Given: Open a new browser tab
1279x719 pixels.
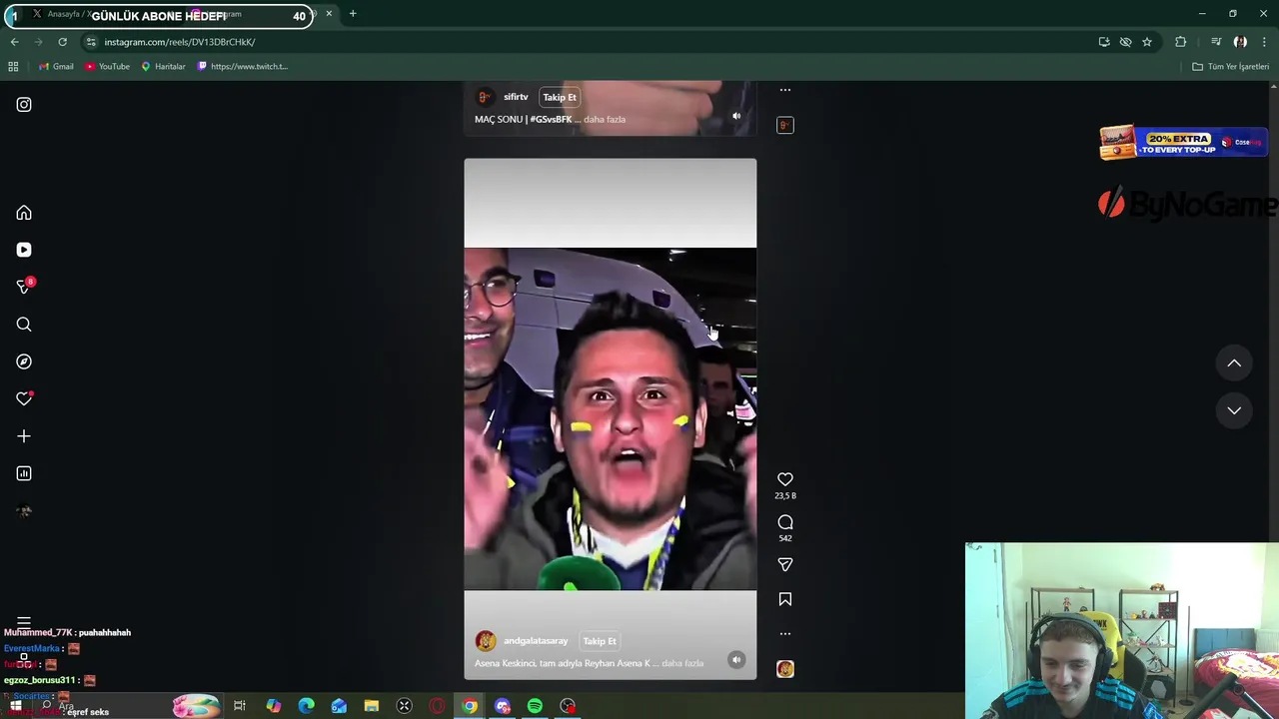Looking at the screenshot, I should 353,14.
